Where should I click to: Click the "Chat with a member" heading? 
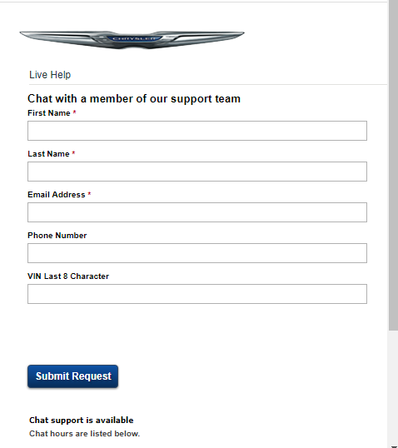click(x=134, y=99)
